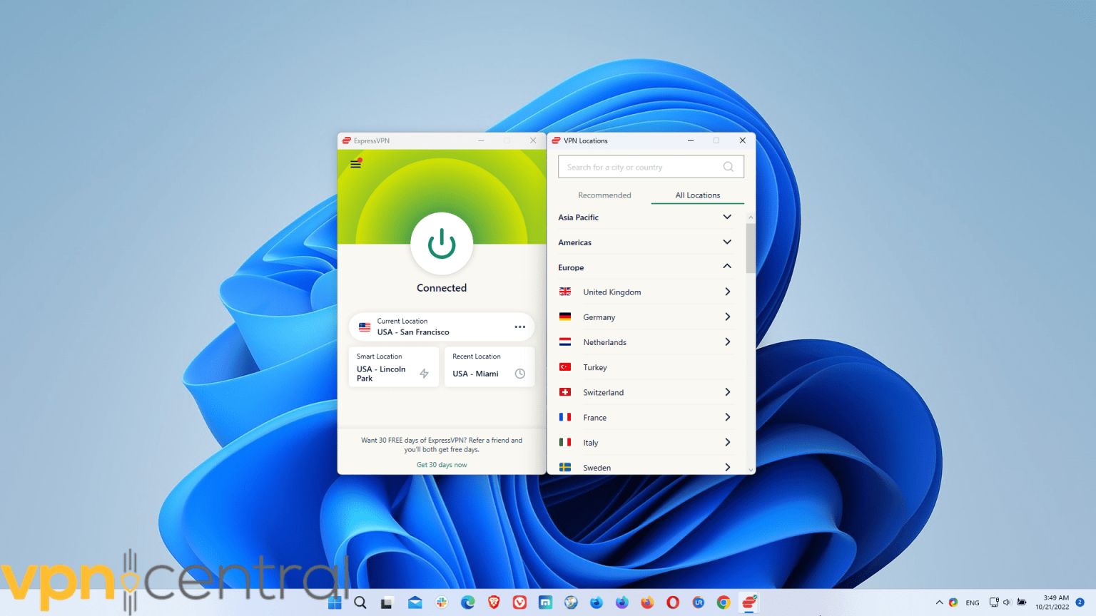This screenshot has height=616, width=1096.
Task: Show United Kingdom server cities arrow
Action: click(727, 292)
